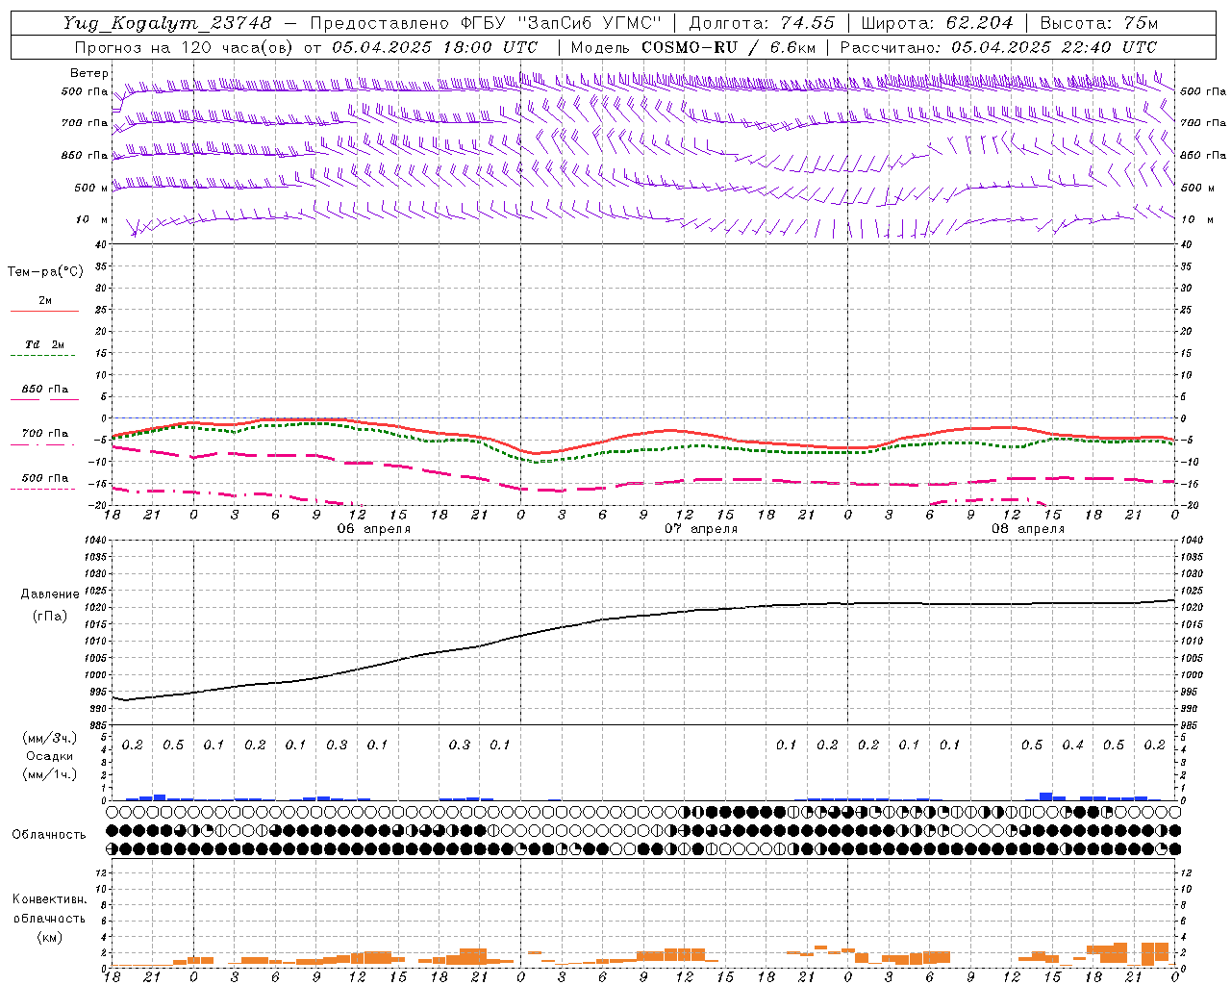Viewport: 1231px width, 985px height.
Task: Click the Высота: 75м header field
Action: tap(1099, 23)
